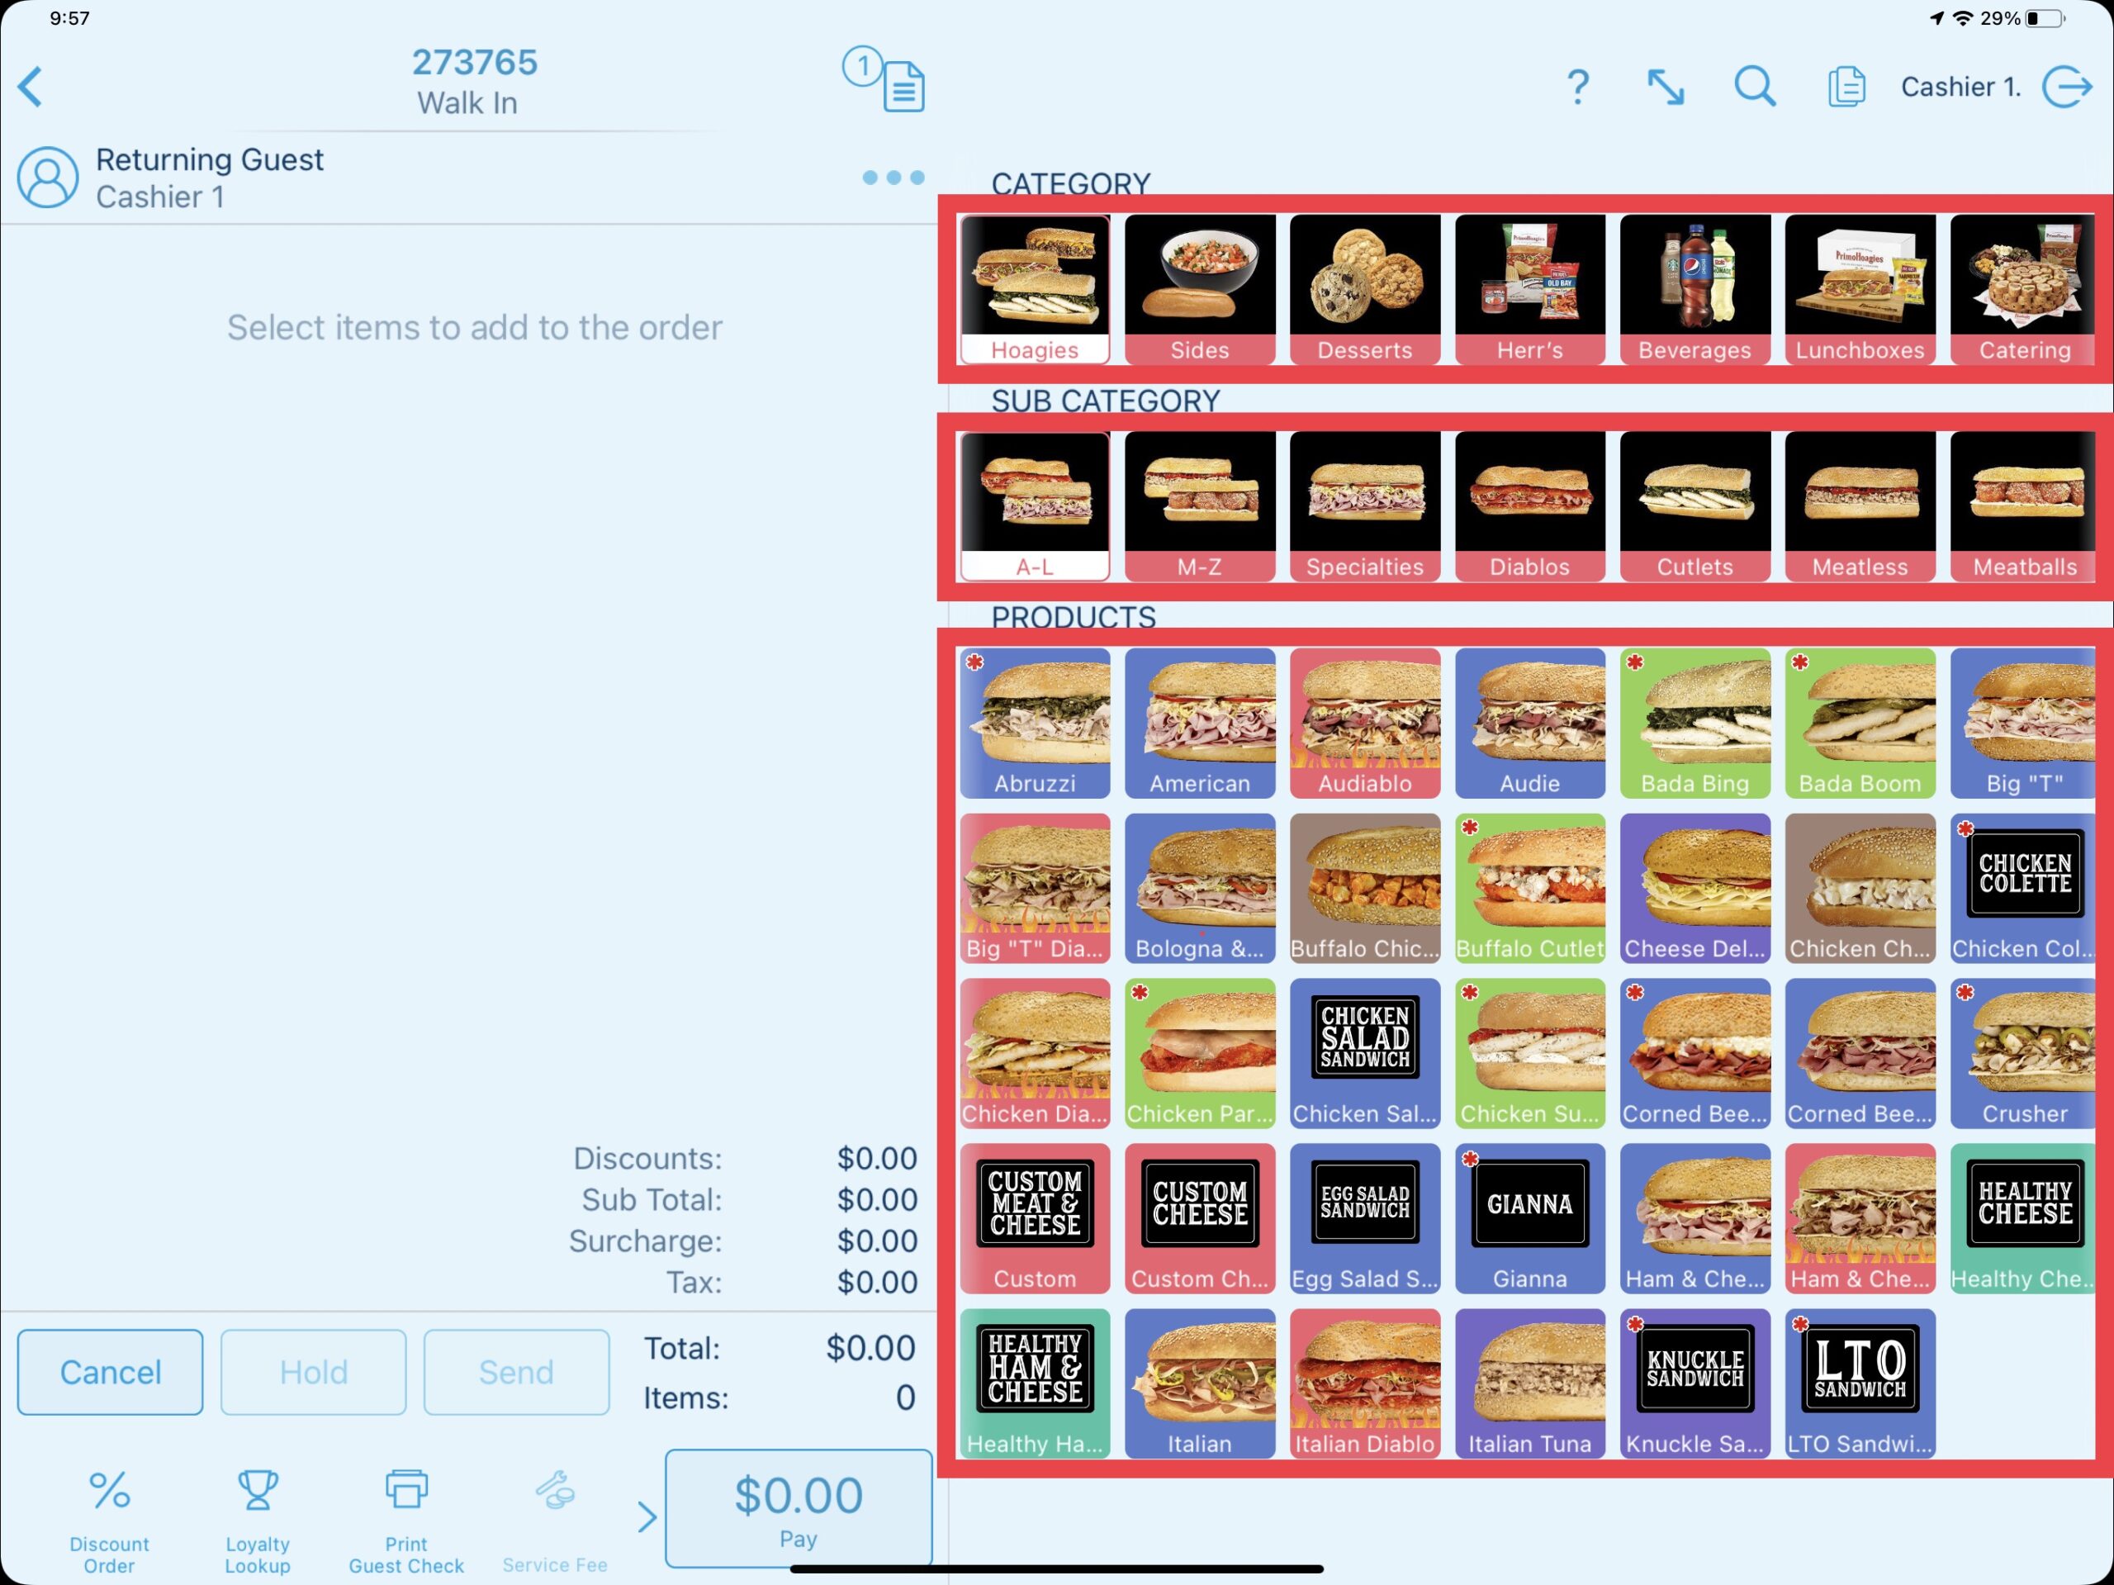Image resolution: width=2114 pixels, height=1585 pixels.
Task: Click the Cancel button
Action: click(x=110, y=1372)
